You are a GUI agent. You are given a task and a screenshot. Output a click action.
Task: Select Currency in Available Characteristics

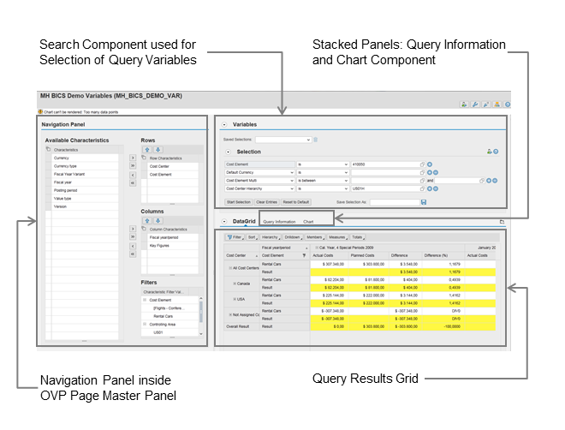pos(86,158)
